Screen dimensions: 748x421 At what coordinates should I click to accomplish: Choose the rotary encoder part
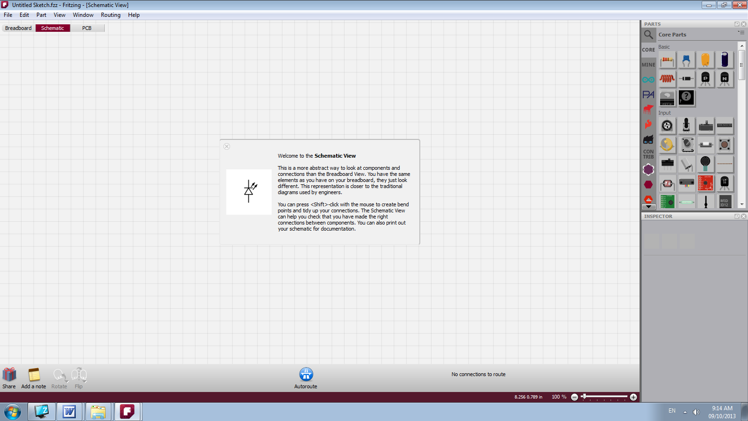686,145
